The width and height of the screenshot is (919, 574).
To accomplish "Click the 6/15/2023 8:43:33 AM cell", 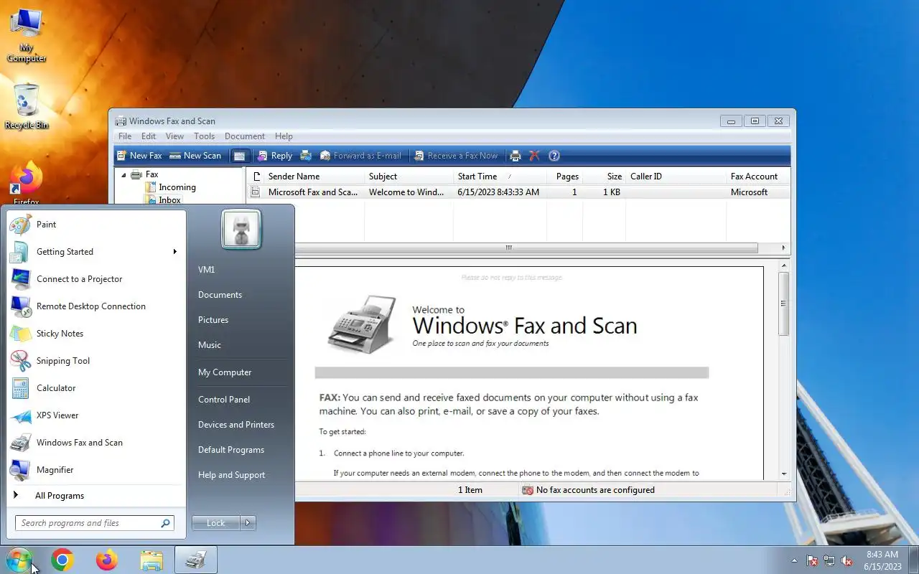I will click(498, 192).
